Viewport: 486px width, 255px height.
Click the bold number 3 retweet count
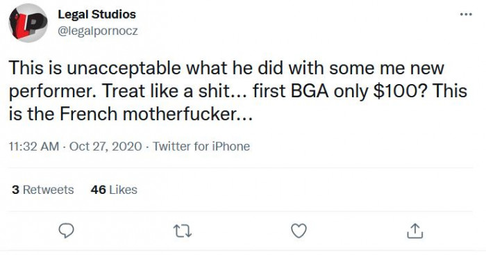click(15, 190)
